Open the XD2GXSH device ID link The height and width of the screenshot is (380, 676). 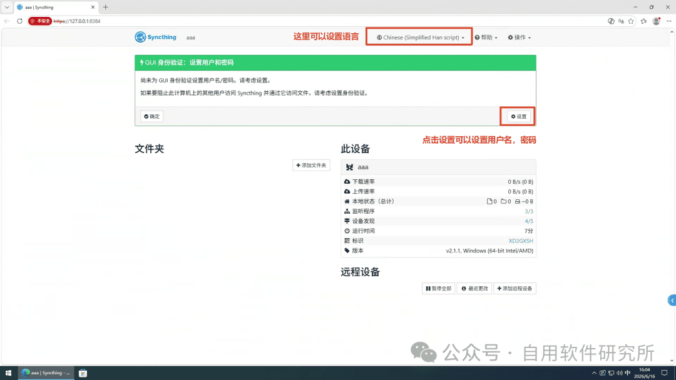click(521, 241)
